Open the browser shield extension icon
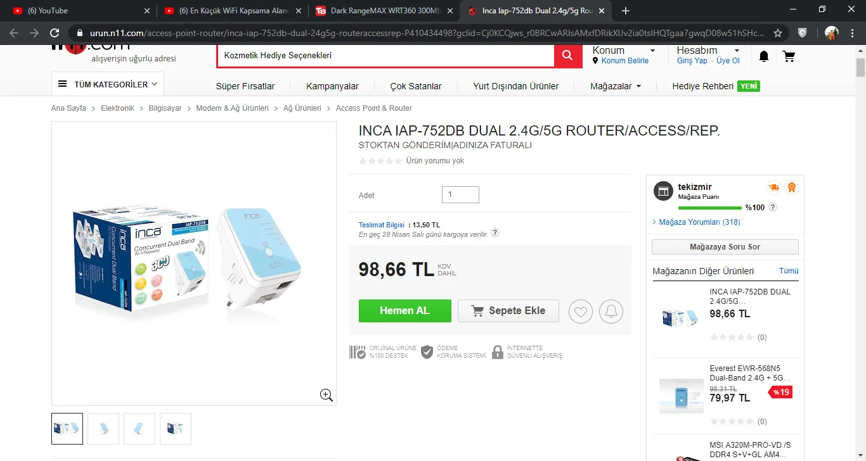Image resolution: width=866 pixels, height=461 pixels. 802,33
